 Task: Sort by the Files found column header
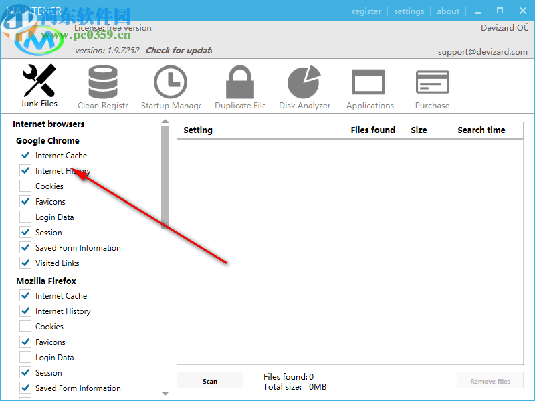[373, 130]
